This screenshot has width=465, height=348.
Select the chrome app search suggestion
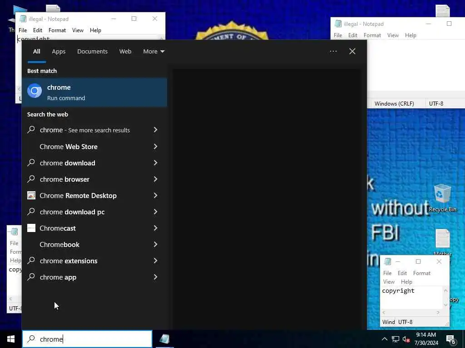pyautogui.click(x=94, y=277)
